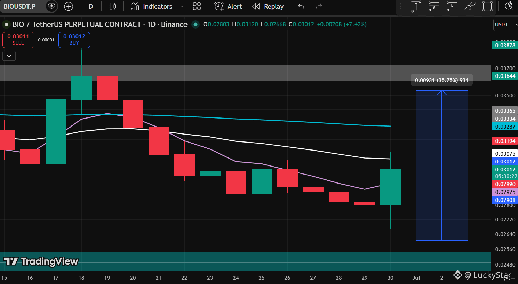Screen dimensions: 518x284
Task: Click the 0.03011 SELL button
Action: click(x=18, y=40)
